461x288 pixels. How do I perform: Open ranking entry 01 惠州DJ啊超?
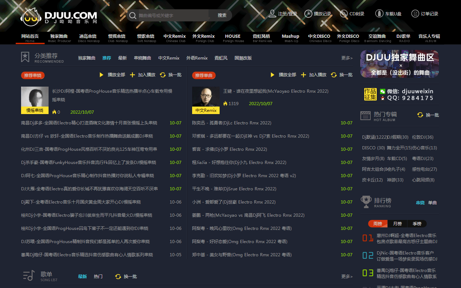point(407,238)
